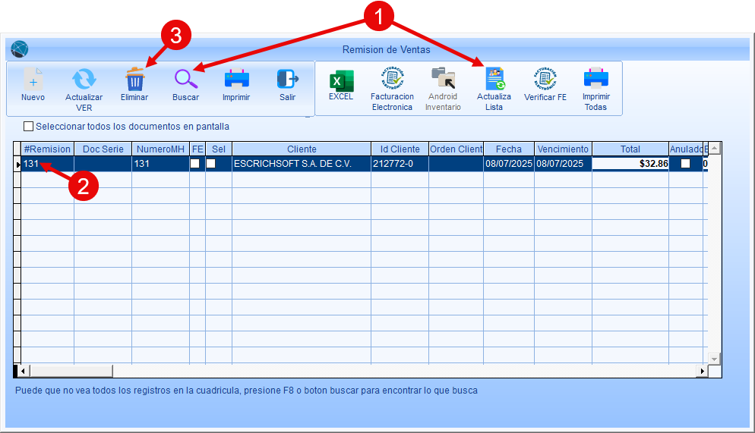The image size is (755, 433).
Task: Click the Android Inventario icon
Action: tap(443, 79)
